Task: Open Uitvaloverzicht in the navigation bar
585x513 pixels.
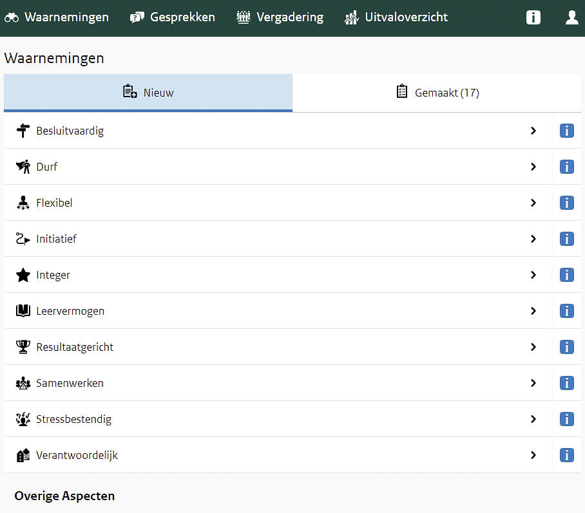Action: pyautogui.click(x=396, y=17)
